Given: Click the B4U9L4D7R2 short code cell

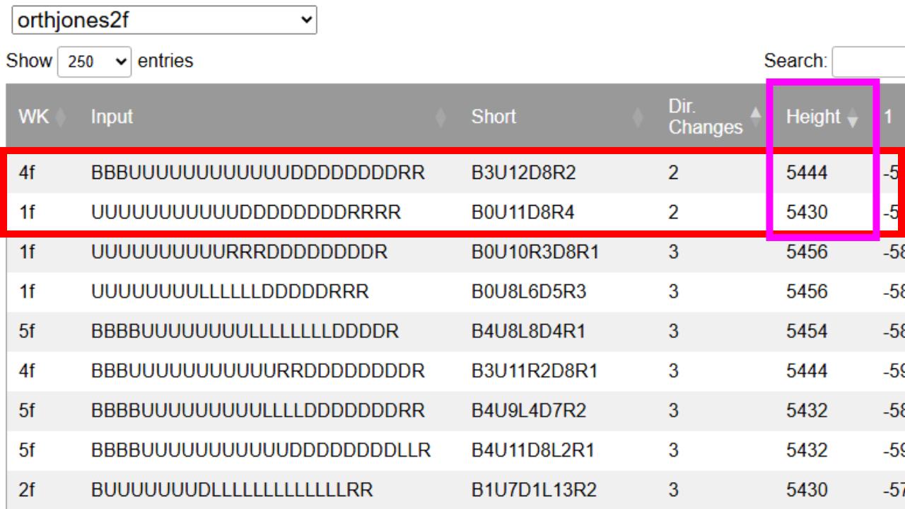Looking at the screenshot, I should pos(528,410).
